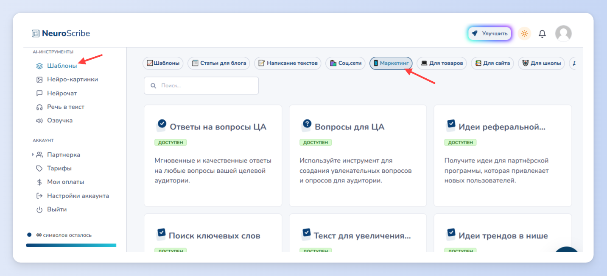This screenshot has width=607, height=276.
Task: Click the Используйте инструмент description text
Action: point(355,171)
